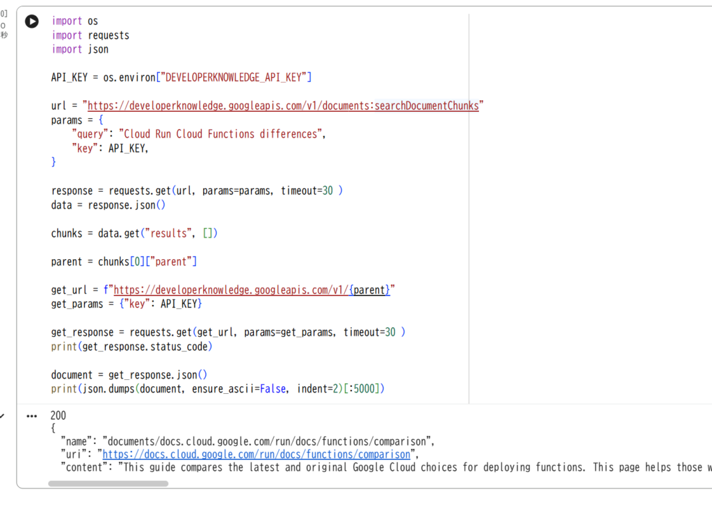Open the docs.cloud.google.com comparison link in output

tap(256, 454)
